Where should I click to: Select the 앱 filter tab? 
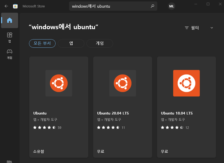point(71,43)
